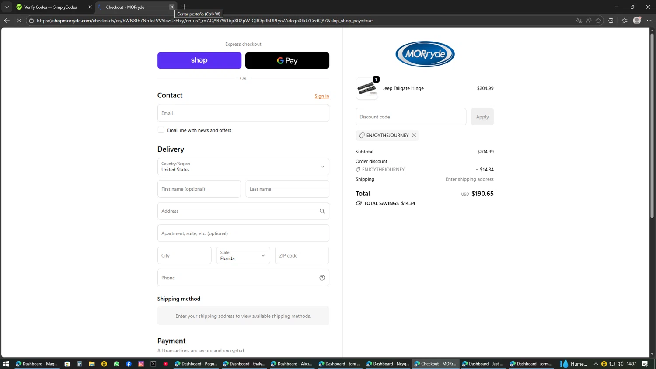The image size is (656, 369).
Task: Click the Apply discount button
Action: coord(482,117)
